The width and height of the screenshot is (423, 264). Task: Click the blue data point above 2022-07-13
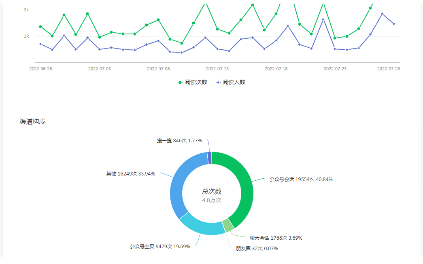217,49
